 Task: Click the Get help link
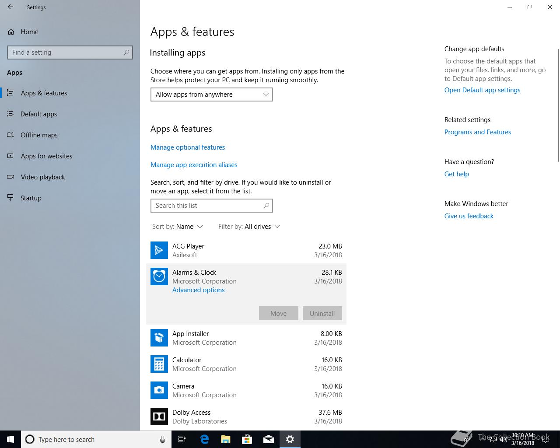coord(457,174)
